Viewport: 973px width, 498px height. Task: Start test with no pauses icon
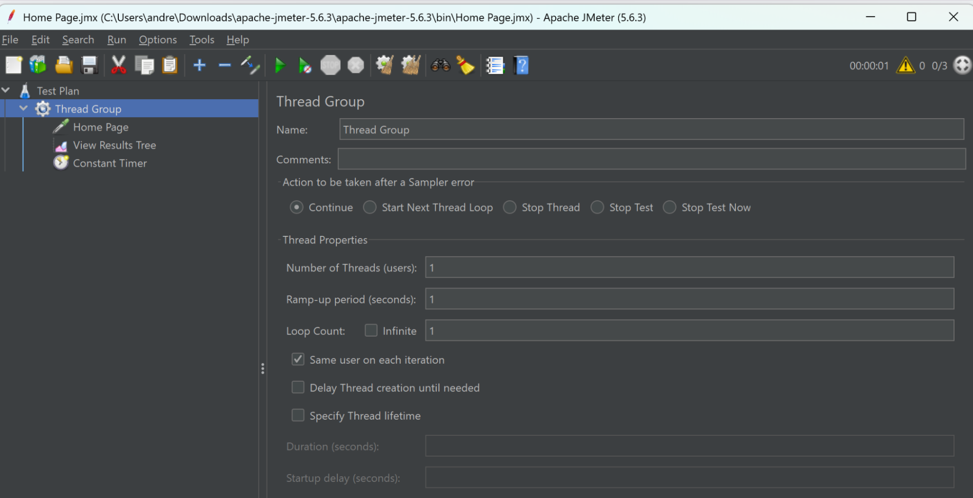pyautogui.click(x=305, y=65)
